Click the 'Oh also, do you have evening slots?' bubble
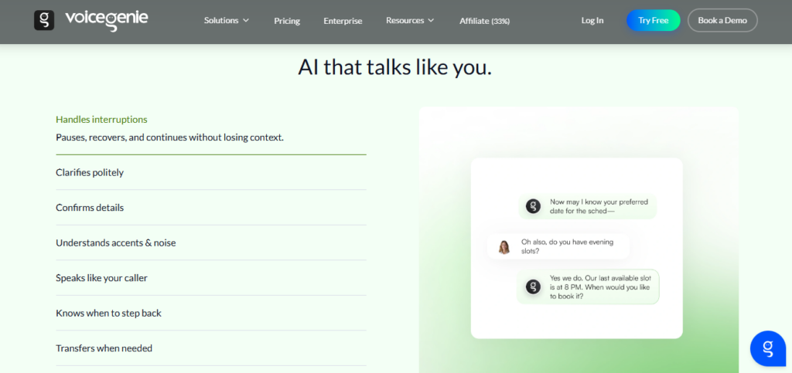Screen dimensions: 792x373 (558, 246)
